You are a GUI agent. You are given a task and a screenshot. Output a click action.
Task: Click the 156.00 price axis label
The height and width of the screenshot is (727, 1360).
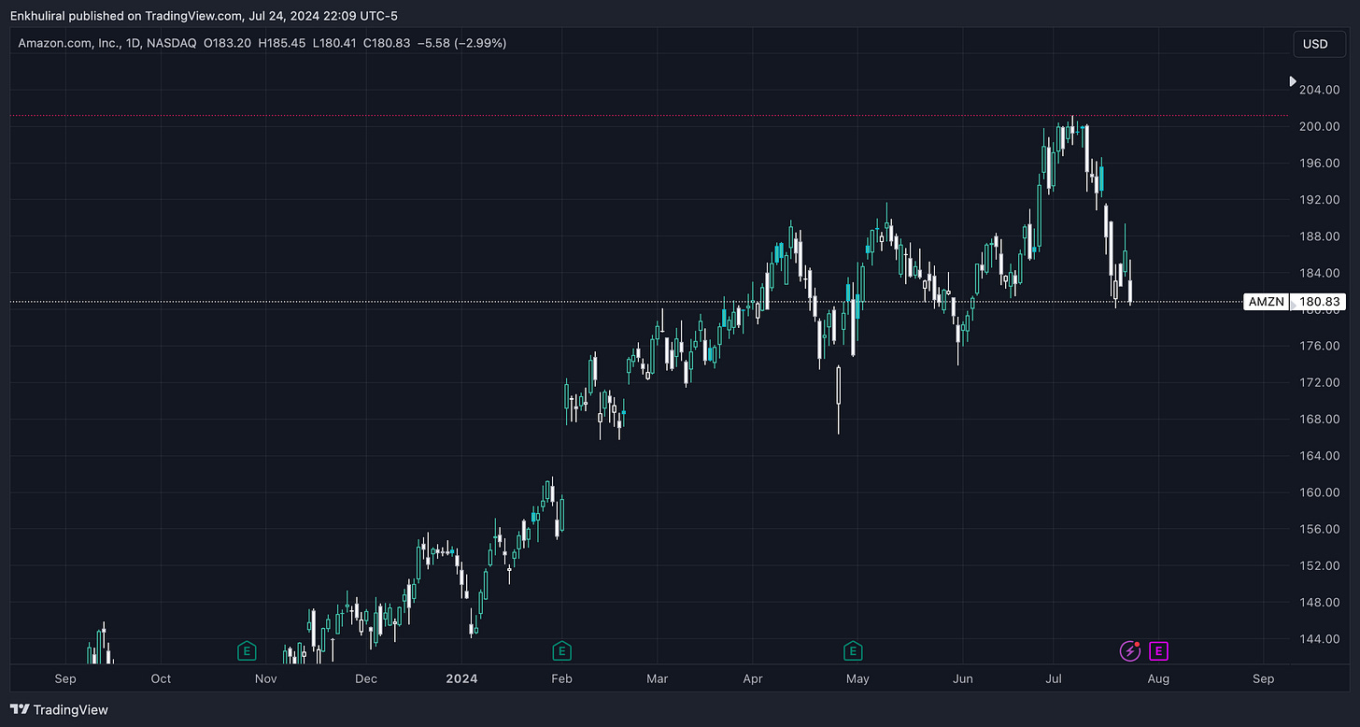tap(1320, 529)
